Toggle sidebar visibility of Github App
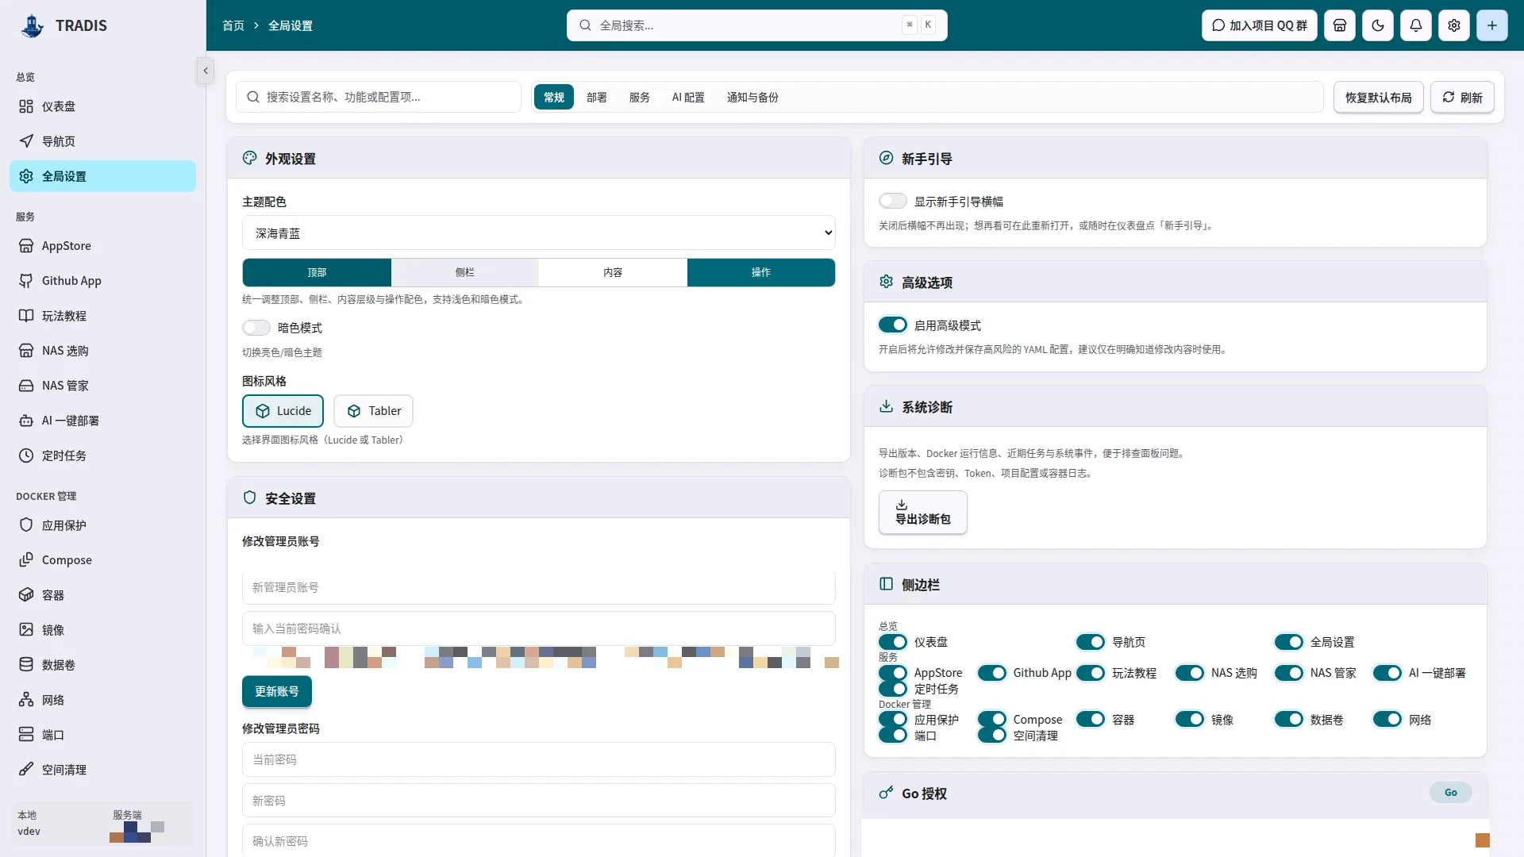This screenshot has height=857, width=1524. 992,673
